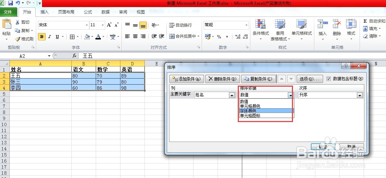Open number format dropdown (常规)
The height and width of the screenshot is (178, 386).
[246, 25]
